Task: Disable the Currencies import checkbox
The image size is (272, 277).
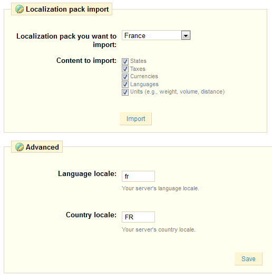Action: [x=125, y=77]
